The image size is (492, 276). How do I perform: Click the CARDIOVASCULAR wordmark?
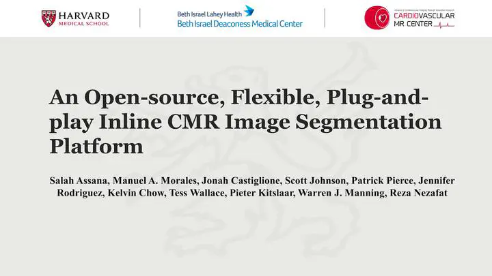[x=424, y=16]
